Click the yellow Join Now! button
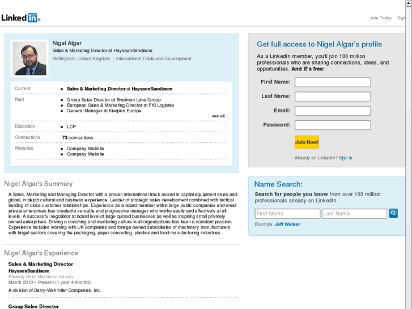This screenshot has height=309, width=412. pos(307,142)
